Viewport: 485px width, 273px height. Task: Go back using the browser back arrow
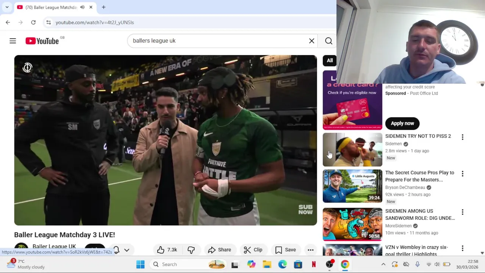(x=8, y=22)
